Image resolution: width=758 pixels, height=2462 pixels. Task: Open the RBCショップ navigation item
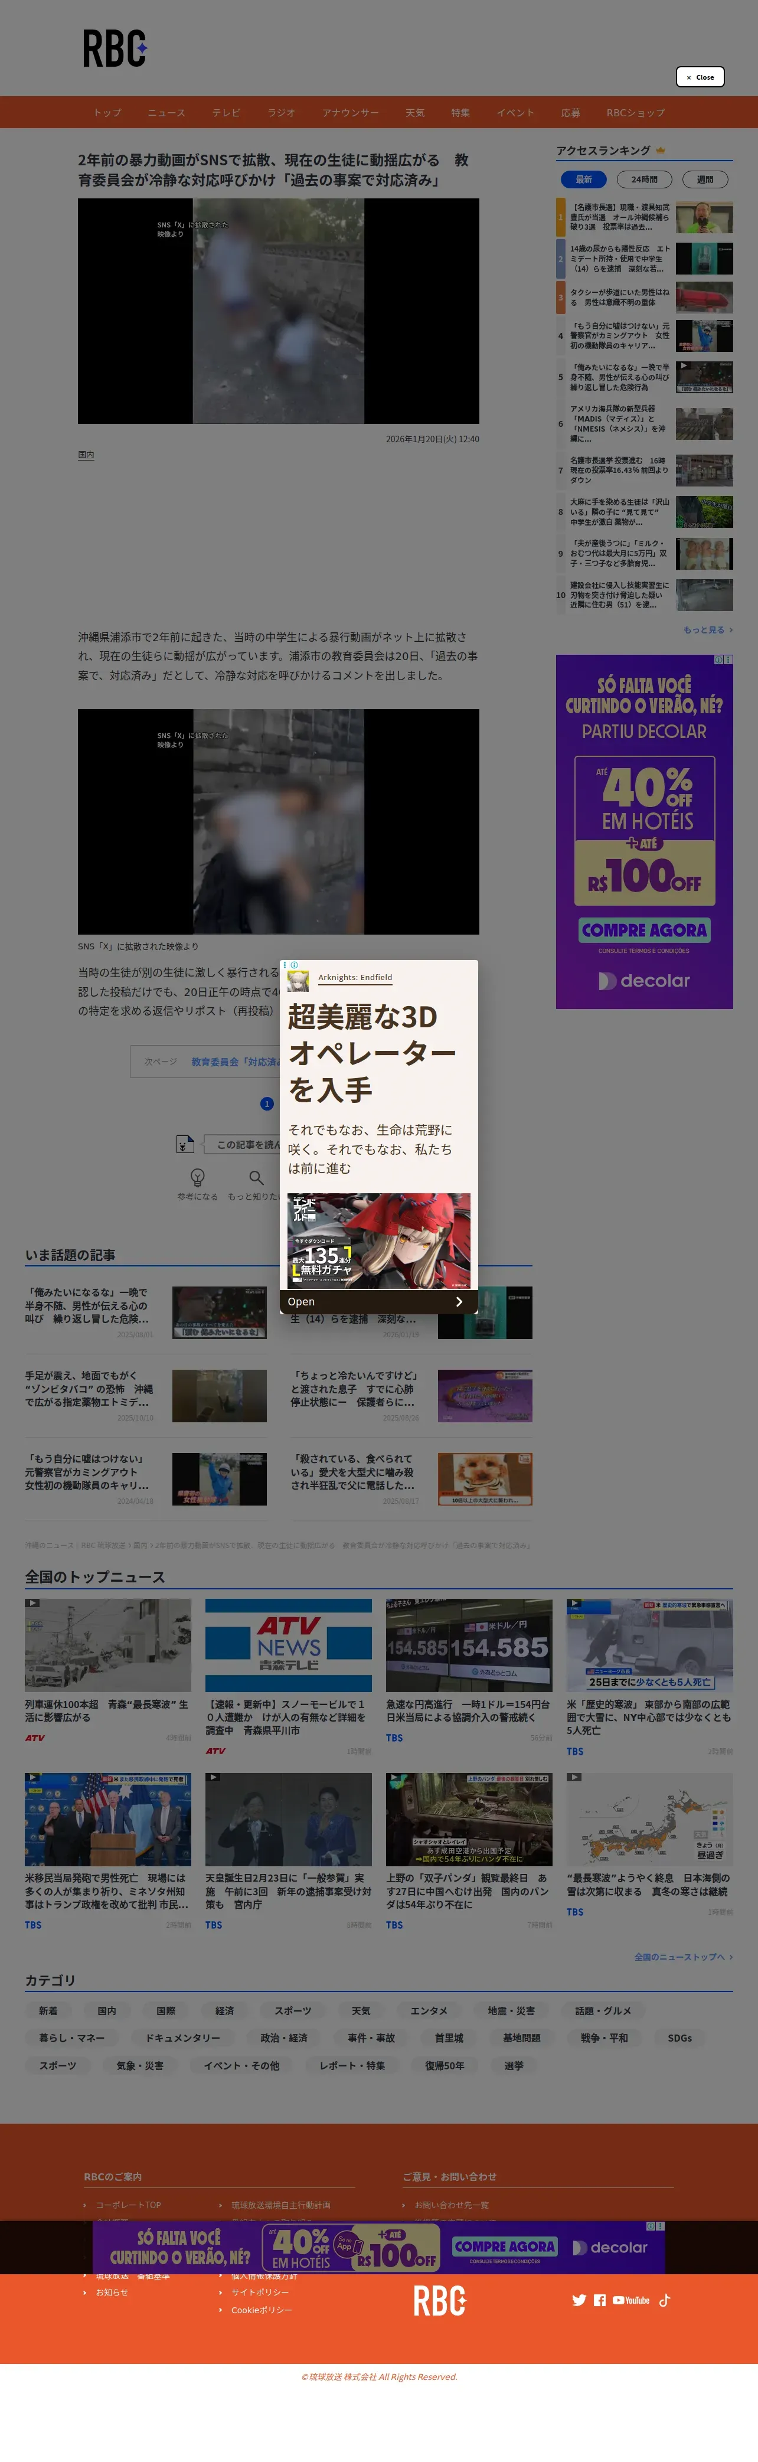(x=636, y=113)
